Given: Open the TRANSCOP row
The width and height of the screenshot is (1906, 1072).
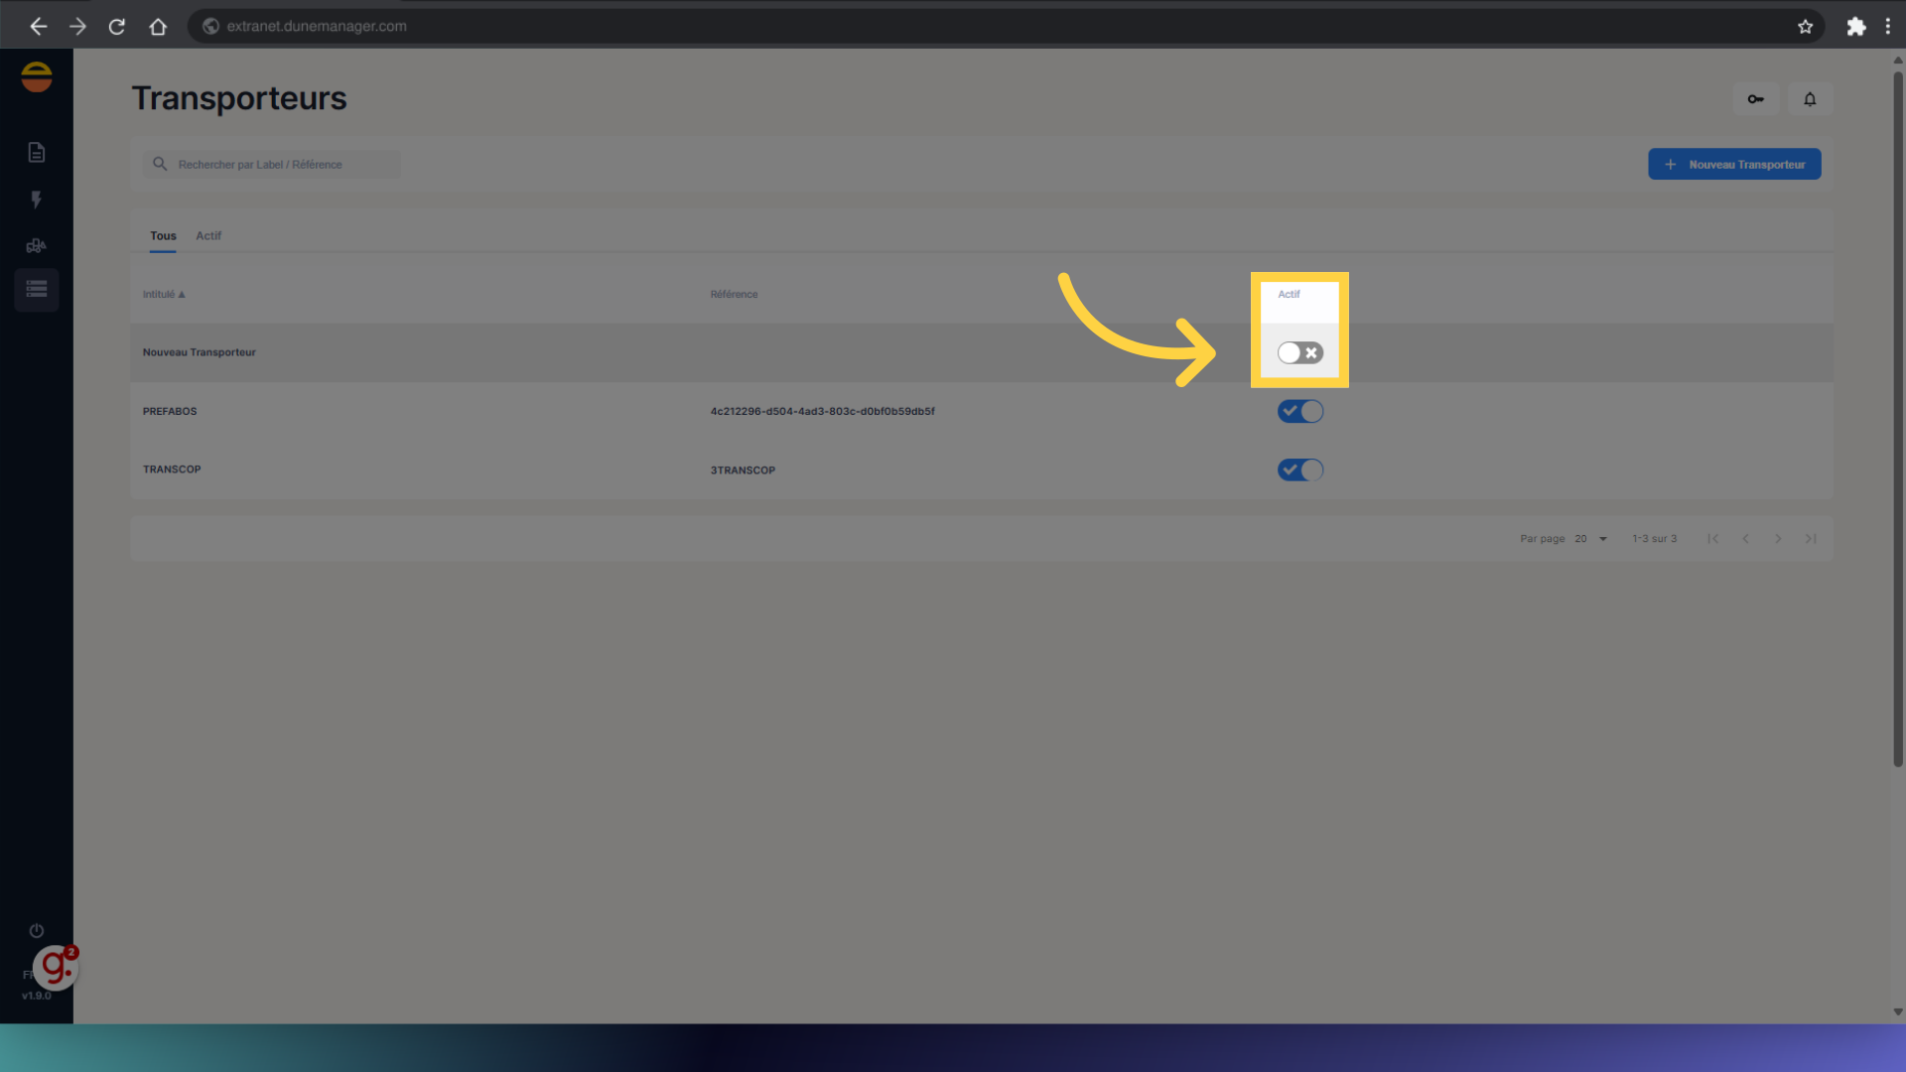Looking at the screenshot, I should click(172, 469).
